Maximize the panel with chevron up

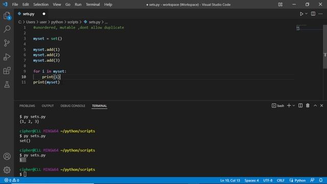315,106
